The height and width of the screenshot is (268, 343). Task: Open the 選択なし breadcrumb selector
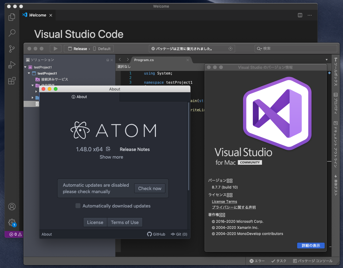[124, 66]
